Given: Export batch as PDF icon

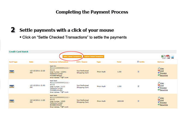Looking at the screenshot, I should pos(168,57).
